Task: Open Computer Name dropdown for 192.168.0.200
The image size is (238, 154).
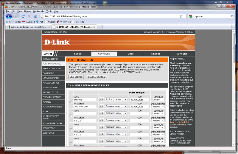Action: tap(116, 106)
